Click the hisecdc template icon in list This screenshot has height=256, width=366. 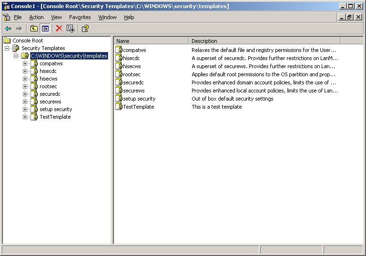point(119,58)
